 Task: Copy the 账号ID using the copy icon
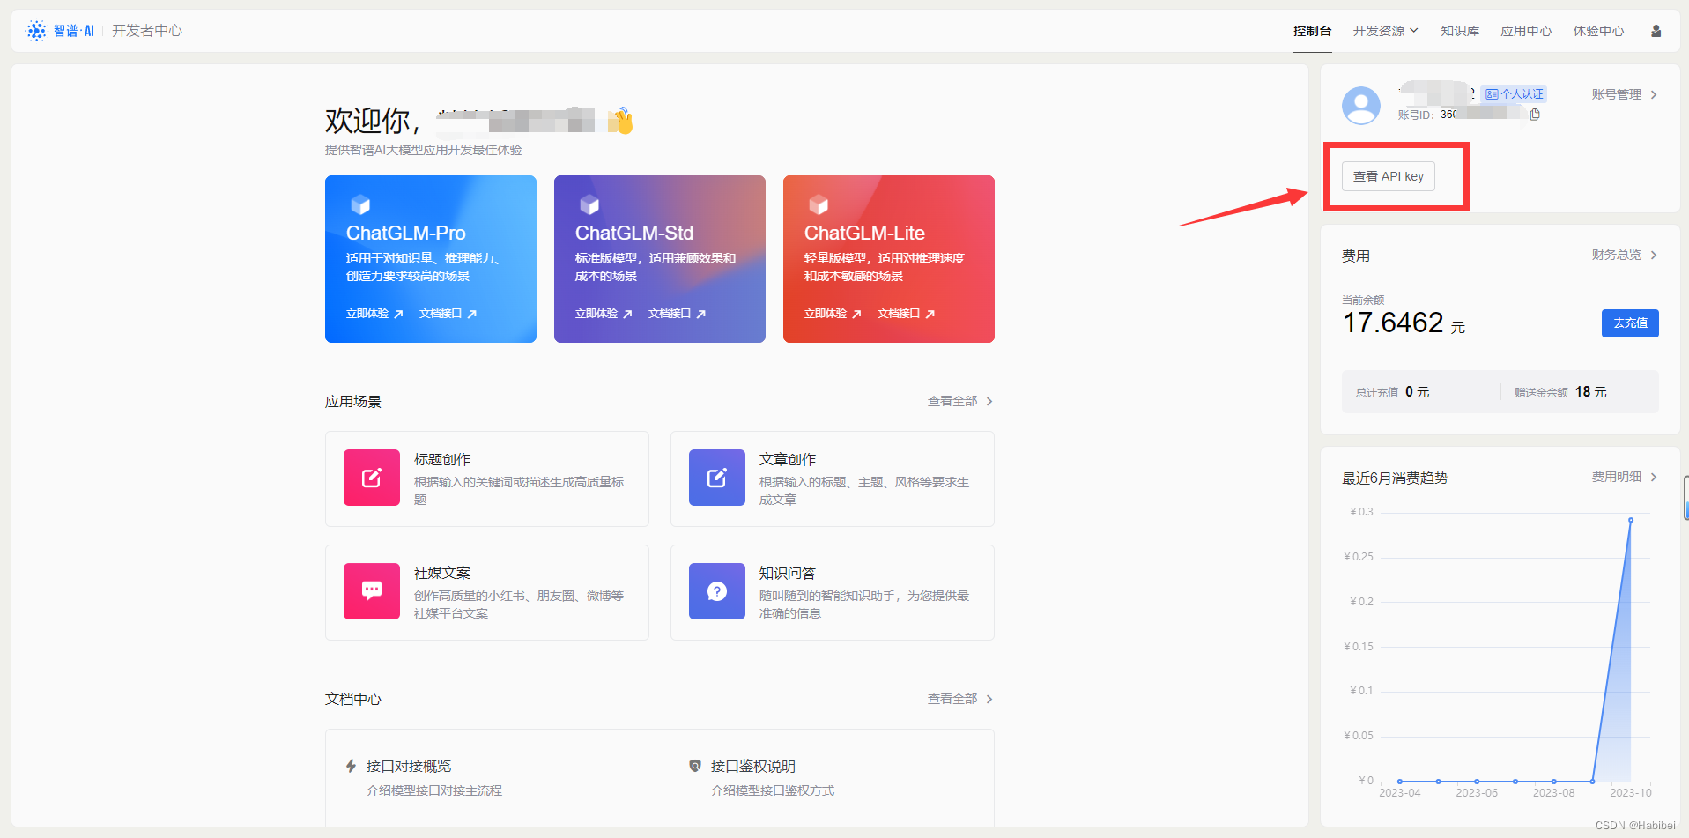[x=1536, y=115]
